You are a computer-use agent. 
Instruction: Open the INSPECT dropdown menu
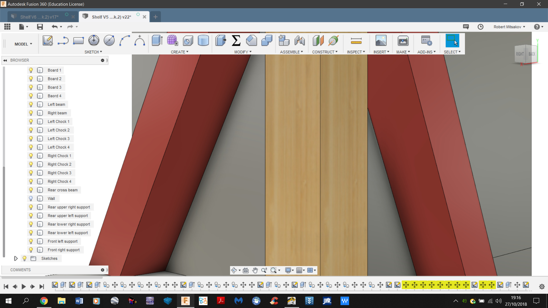point(356,52)
